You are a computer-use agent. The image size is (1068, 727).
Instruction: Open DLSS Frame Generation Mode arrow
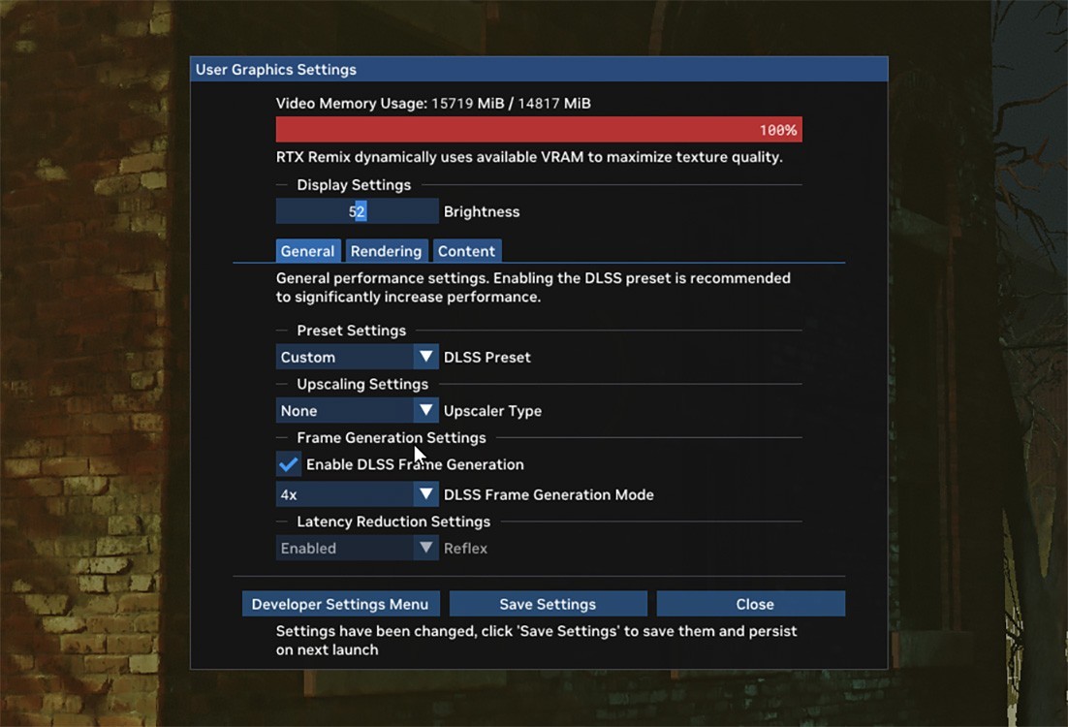(x=425, y=494)
